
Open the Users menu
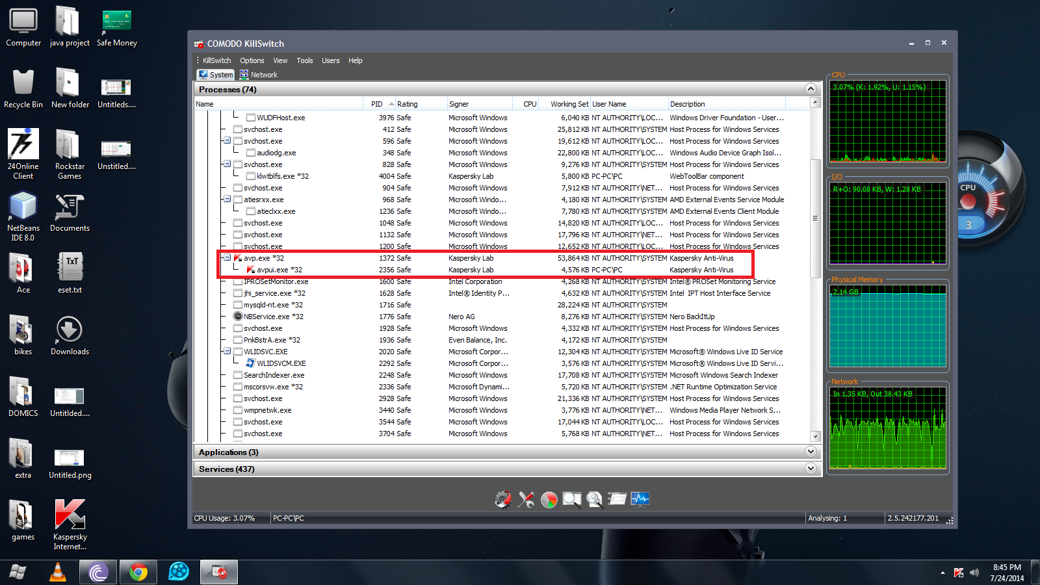pyautogui.click(x=331, y=60)
